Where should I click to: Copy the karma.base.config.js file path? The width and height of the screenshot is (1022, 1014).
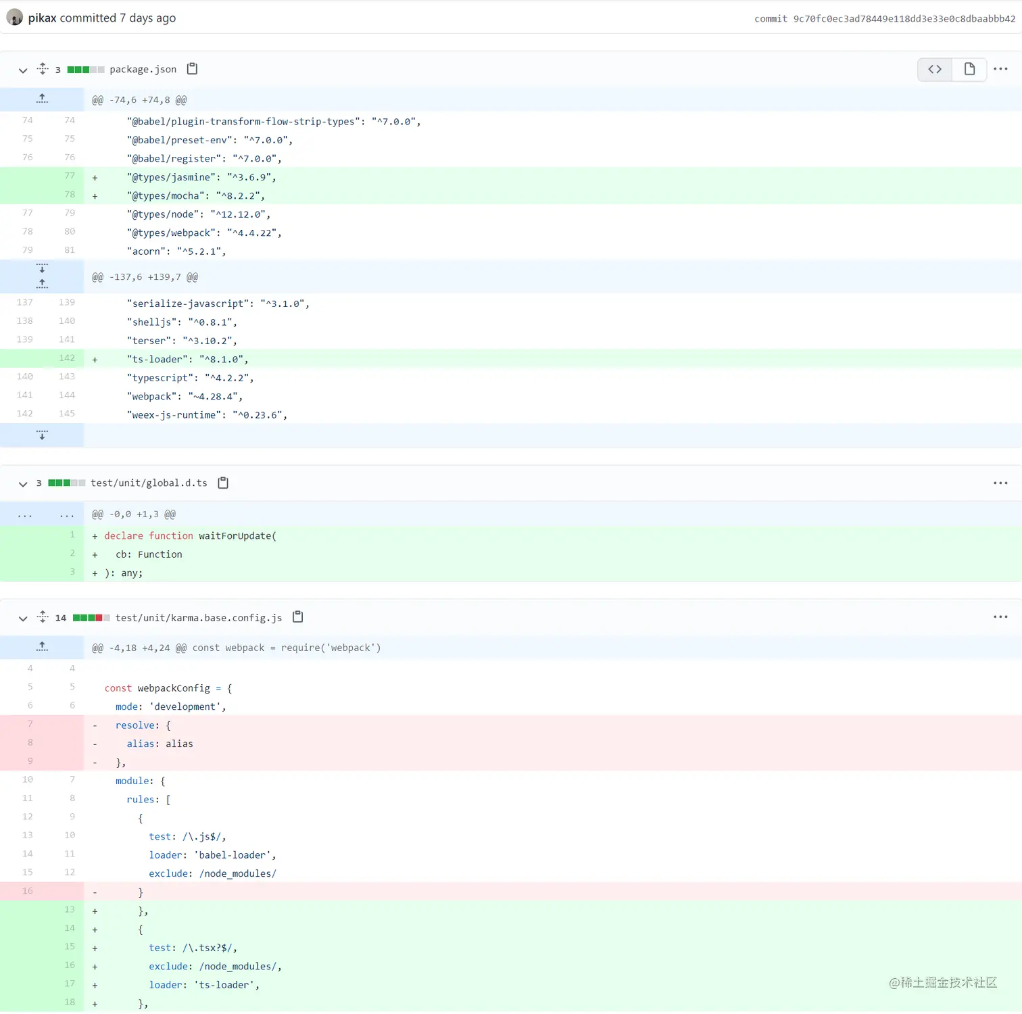coord(297,617)
